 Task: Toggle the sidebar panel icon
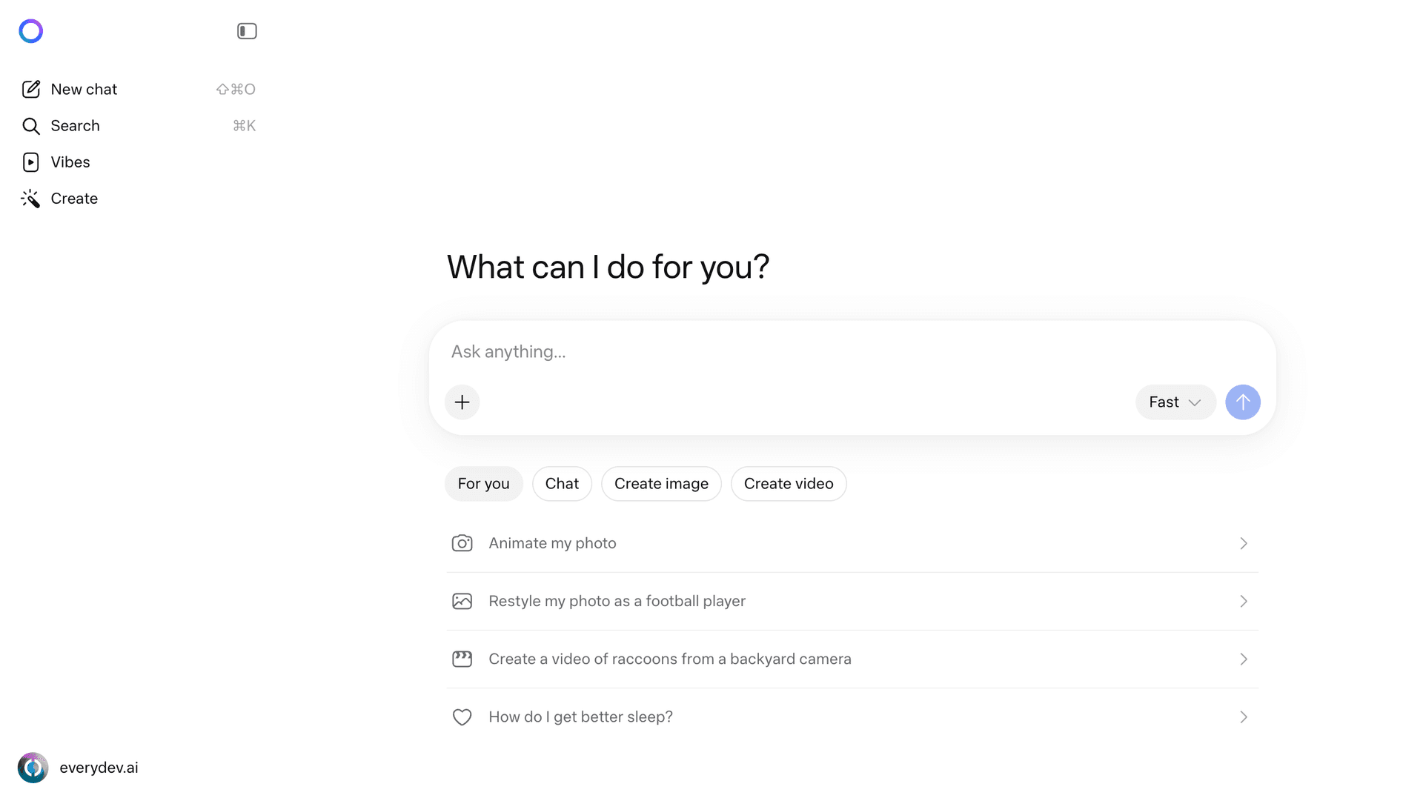point(246,30)
